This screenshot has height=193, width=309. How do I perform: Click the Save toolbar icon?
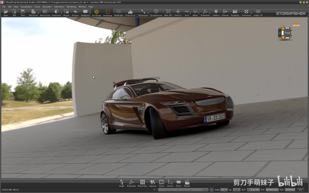point(23,13)
